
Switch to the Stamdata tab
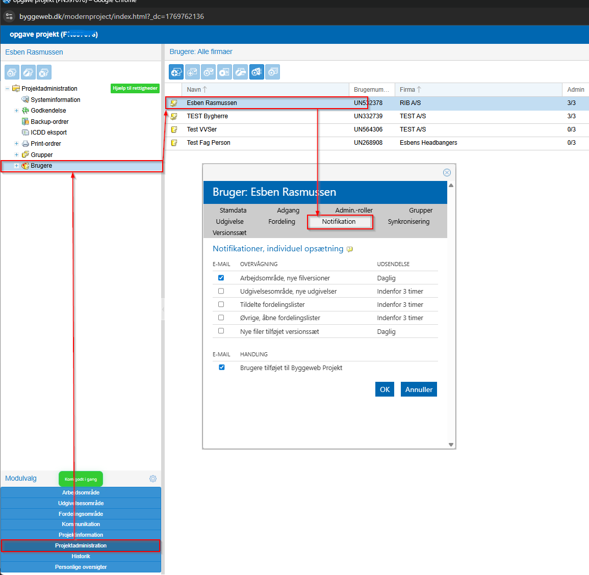tap(233, 211)
